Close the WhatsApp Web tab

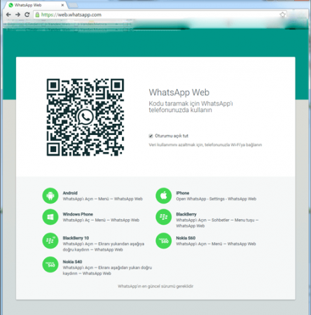[x=62, y=5]
